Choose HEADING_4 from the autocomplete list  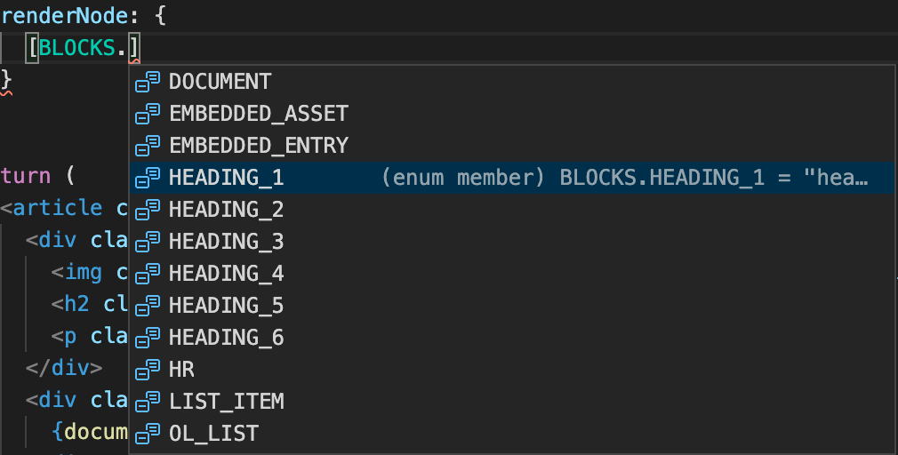click(511, 274)
